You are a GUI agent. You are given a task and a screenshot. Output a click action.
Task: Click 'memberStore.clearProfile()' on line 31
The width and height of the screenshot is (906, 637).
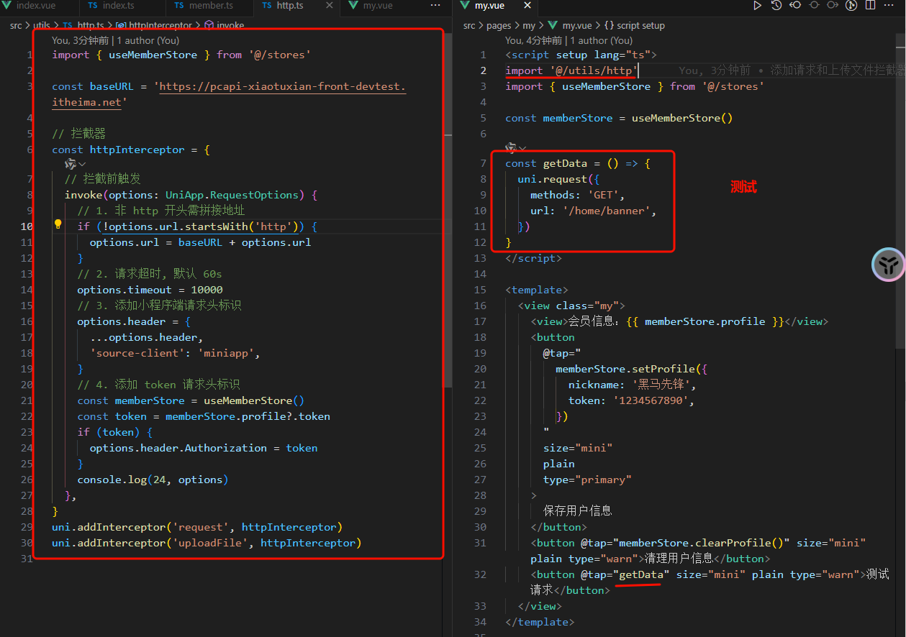coord(701,543)
